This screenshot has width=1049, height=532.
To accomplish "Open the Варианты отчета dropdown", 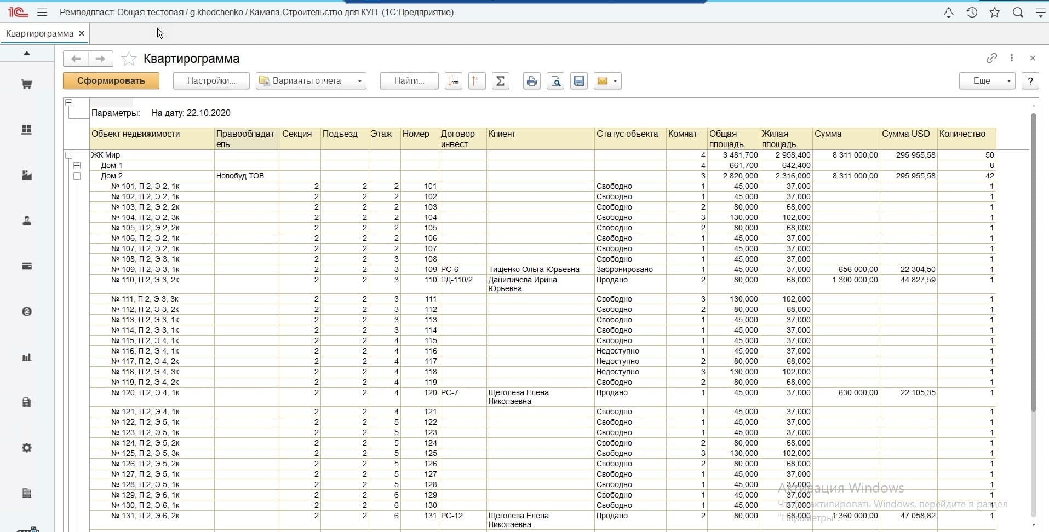I will (311, 81).
